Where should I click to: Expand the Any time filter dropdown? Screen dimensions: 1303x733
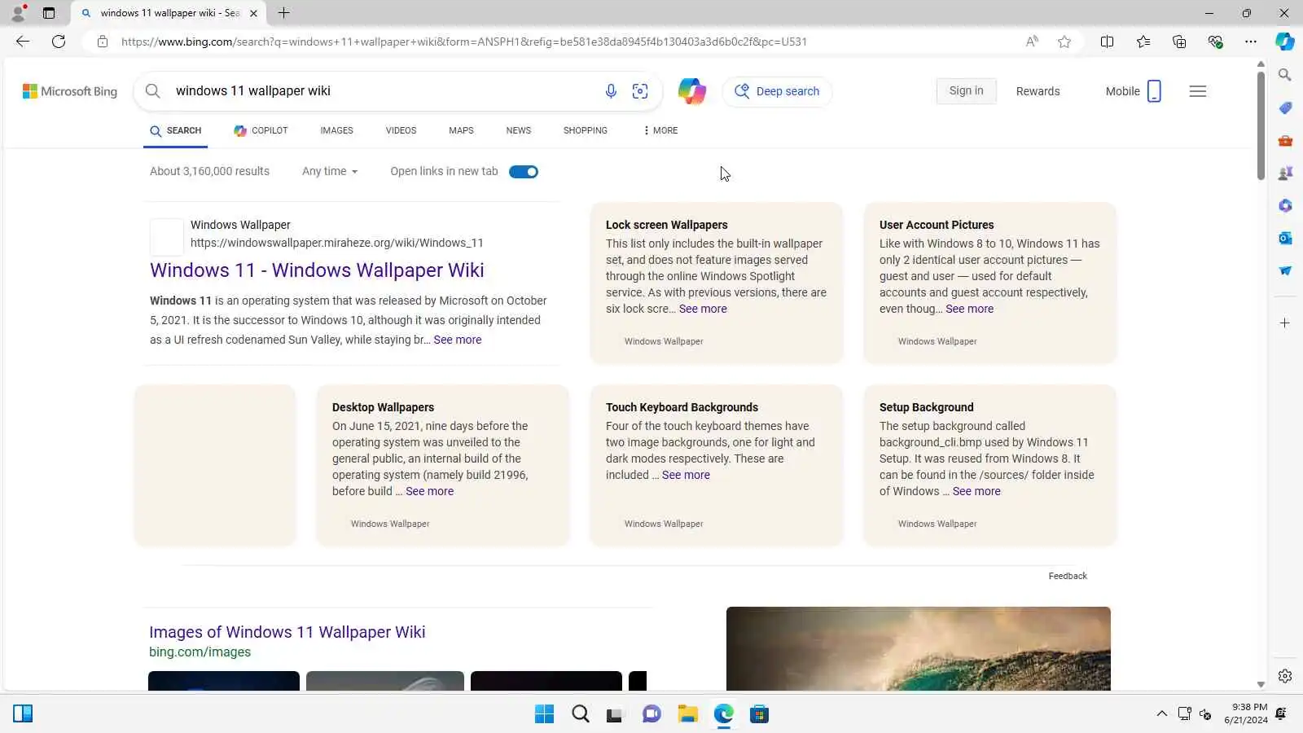click(330, 172)
